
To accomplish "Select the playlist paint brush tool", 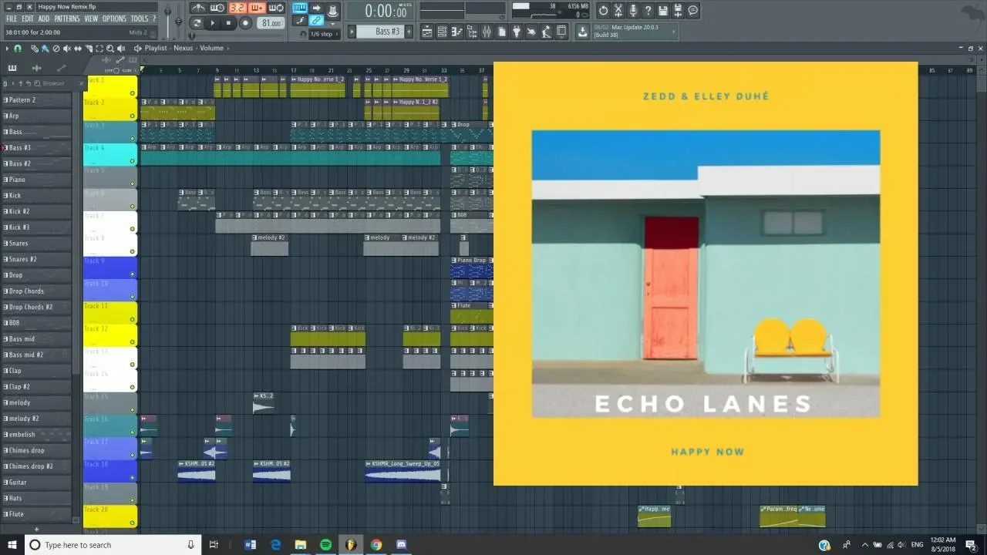I will pyautogui.click(x=45, y=48).
